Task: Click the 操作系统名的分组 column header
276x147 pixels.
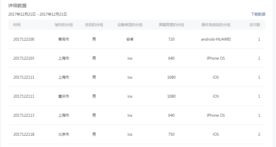Action: click(216, 25)
